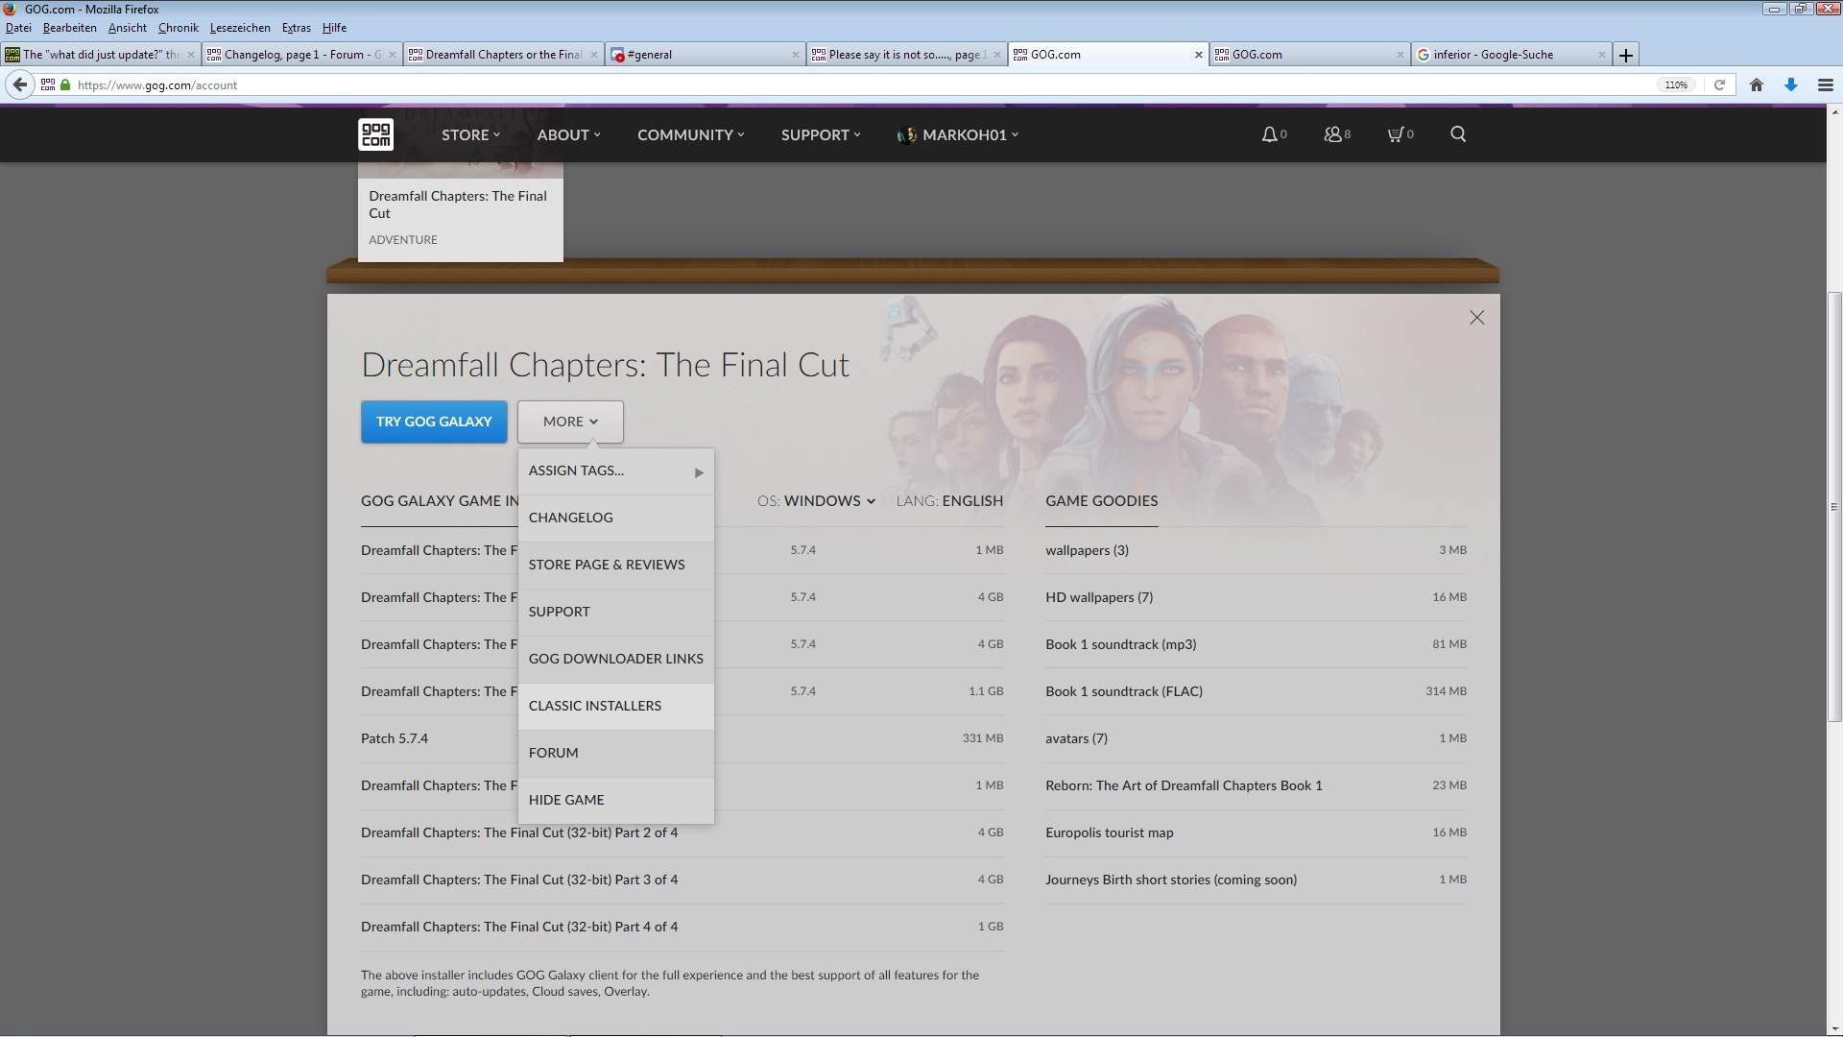The image size is (1843, 1037).
Task: Click the URL address bar
Action: [864, 84]
